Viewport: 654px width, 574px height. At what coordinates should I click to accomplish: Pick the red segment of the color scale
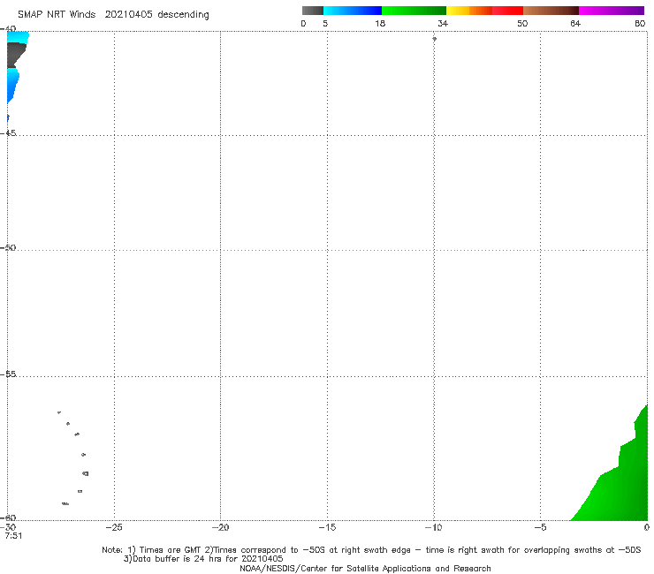tap(507, 11)
